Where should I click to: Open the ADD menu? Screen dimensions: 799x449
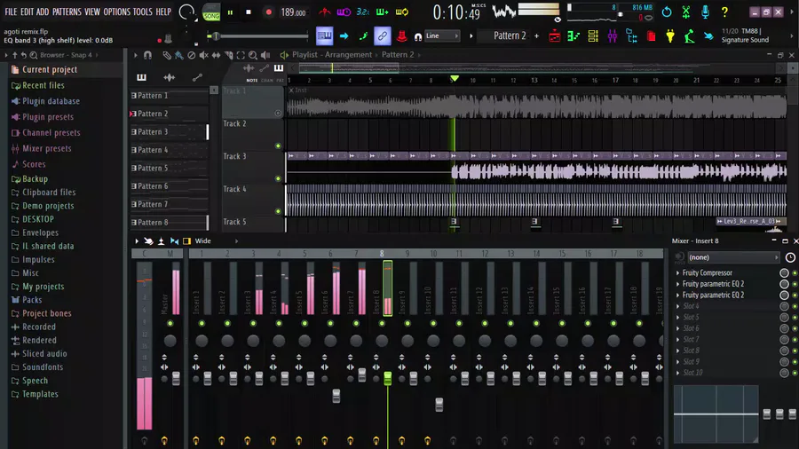click(x=43, y=12)
